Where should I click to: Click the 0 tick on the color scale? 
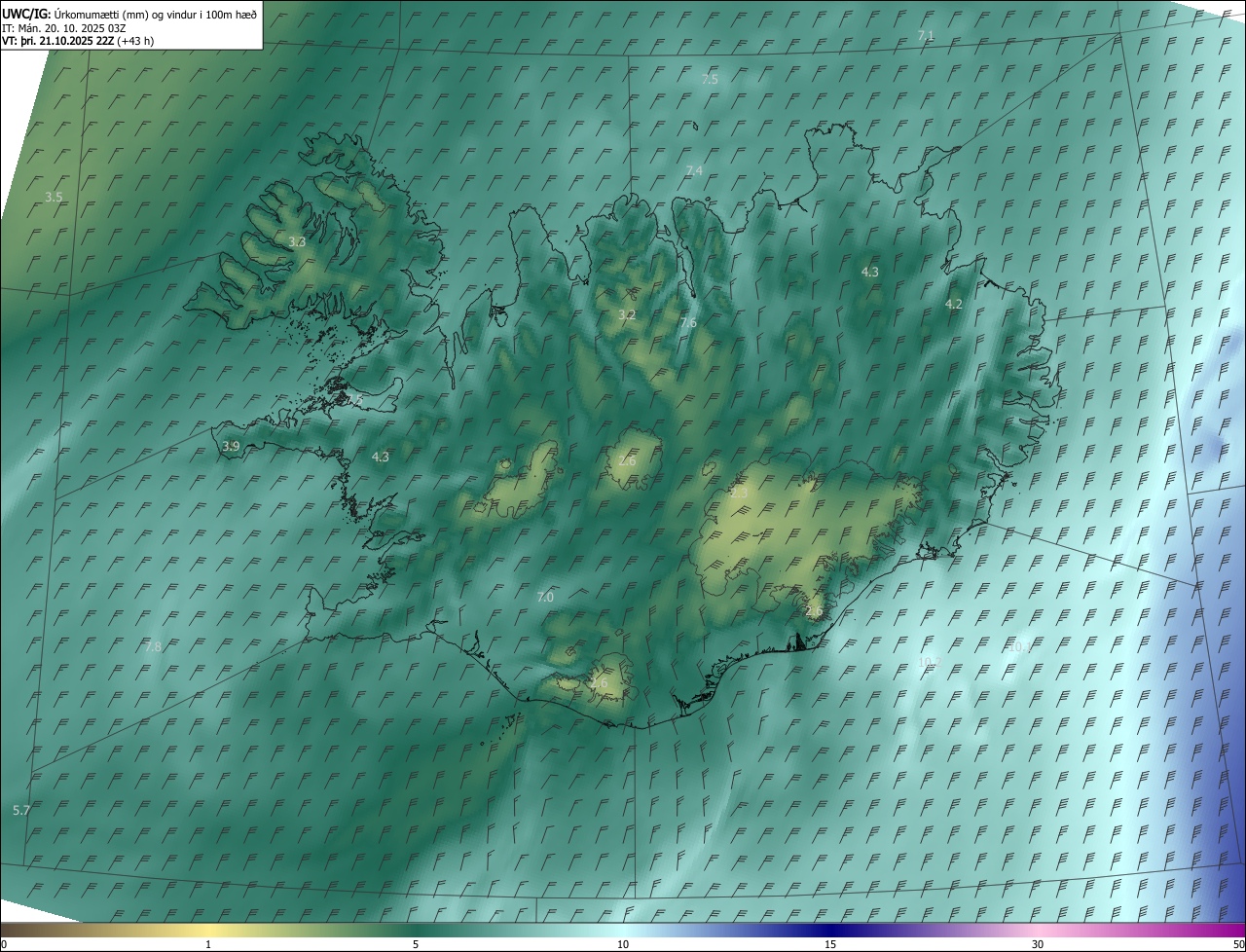click(4, 944)
